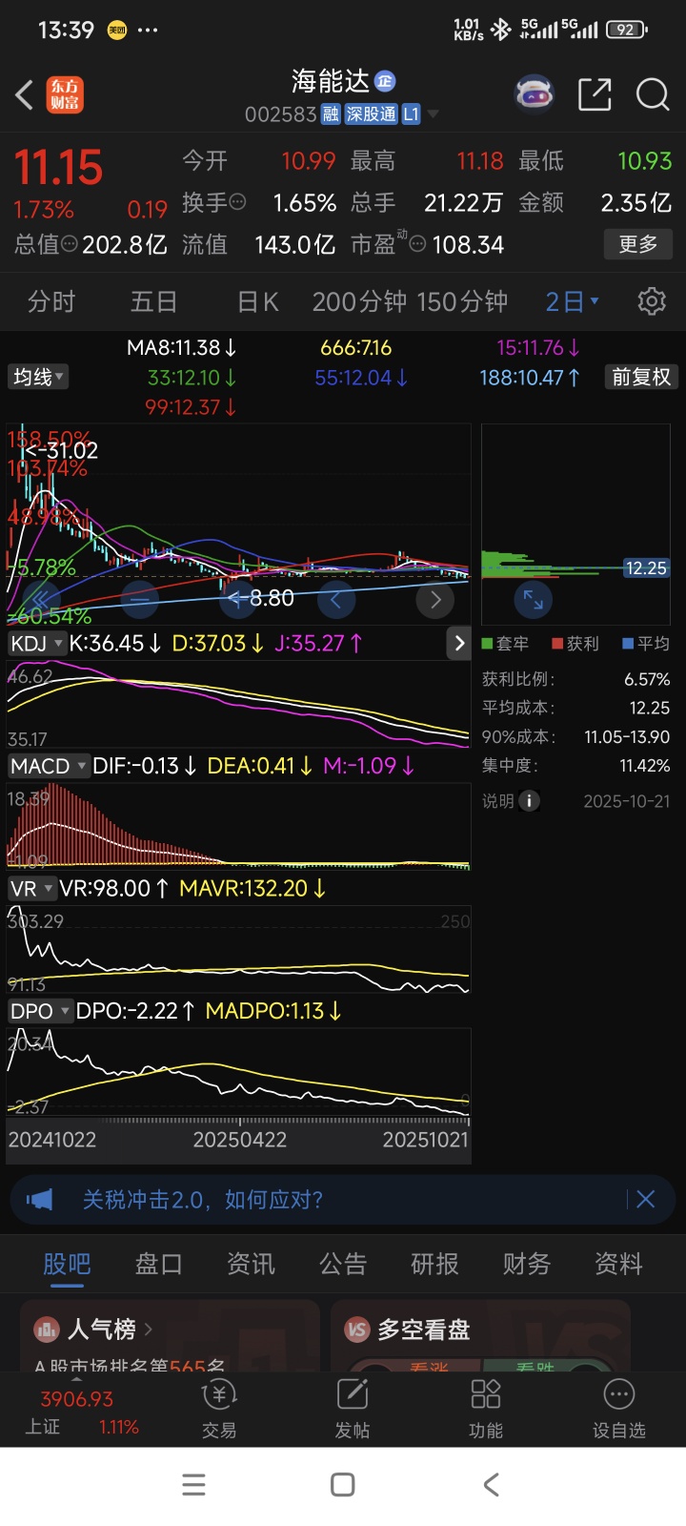This screenshot has height=1526, width=686.
Task: Tap the 上证 index ticker
Action: pyautogui.click(x=81, y=1412)
